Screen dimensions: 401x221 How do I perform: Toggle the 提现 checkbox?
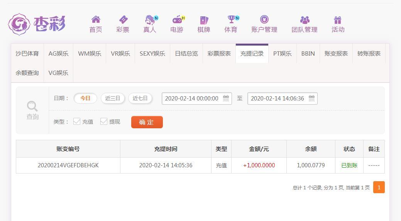click(103, 121)
